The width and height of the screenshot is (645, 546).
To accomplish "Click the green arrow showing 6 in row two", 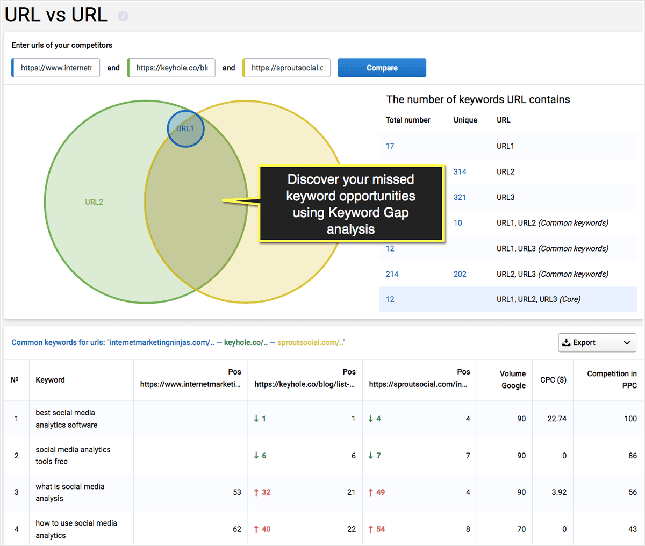I will click(261, 455).
